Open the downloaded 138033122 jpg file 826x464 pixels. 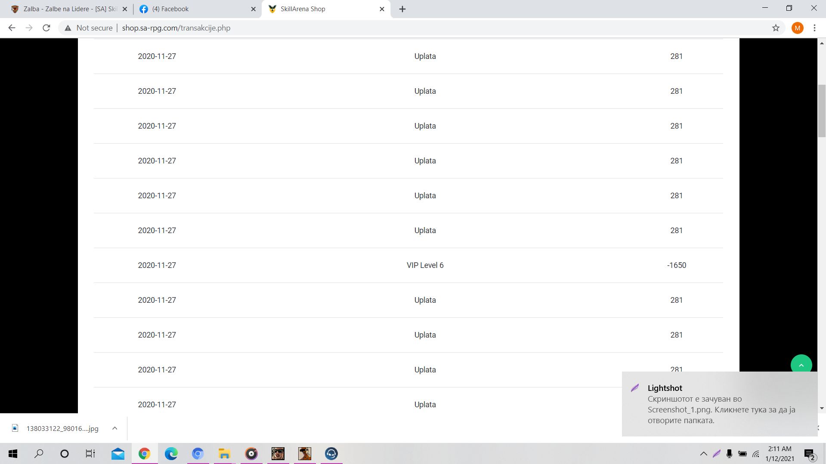[56, 428]
